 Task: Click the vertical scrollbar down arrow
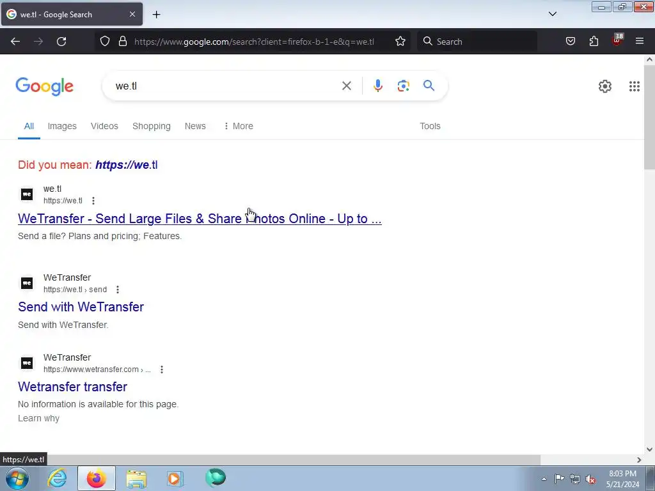649,449
